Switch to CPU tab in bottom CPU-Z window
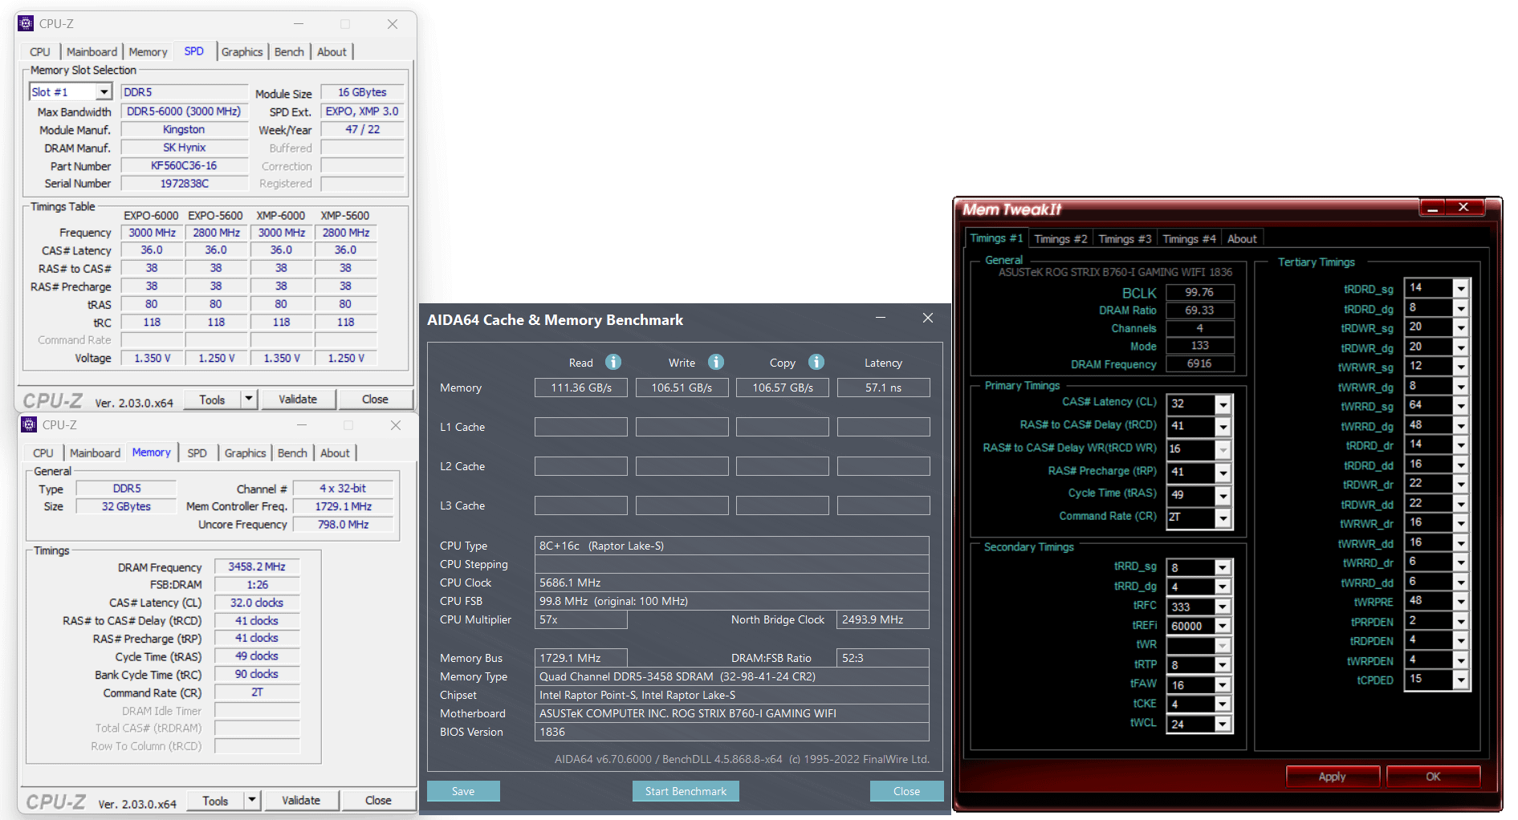This screenshot has height=820, width=1518. 43,453
